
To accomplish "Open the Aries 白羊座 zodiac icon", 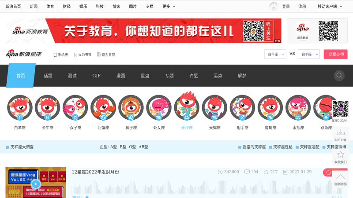I will [x=20, y=107].
